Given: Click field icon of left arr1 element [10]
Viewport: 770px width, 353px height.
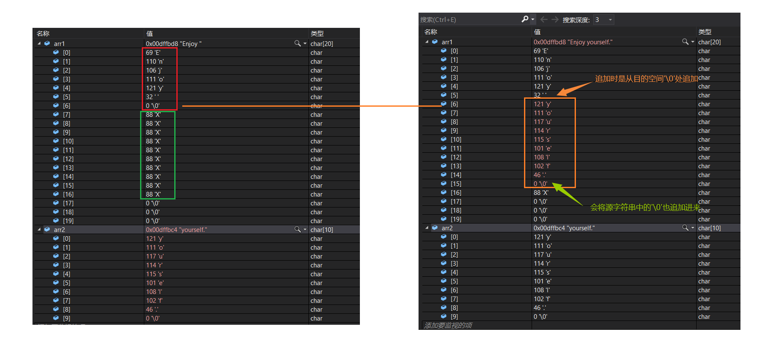Looking at the screenshot, I should pos(56,141).
